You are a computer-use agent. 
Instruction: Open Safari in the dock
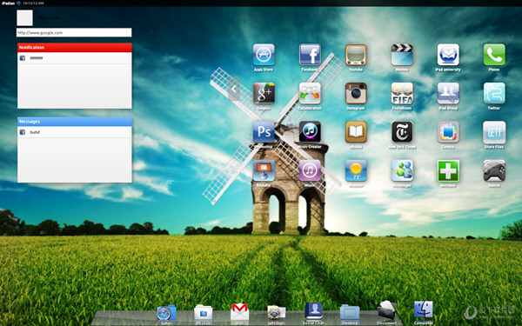pos(166,313)
